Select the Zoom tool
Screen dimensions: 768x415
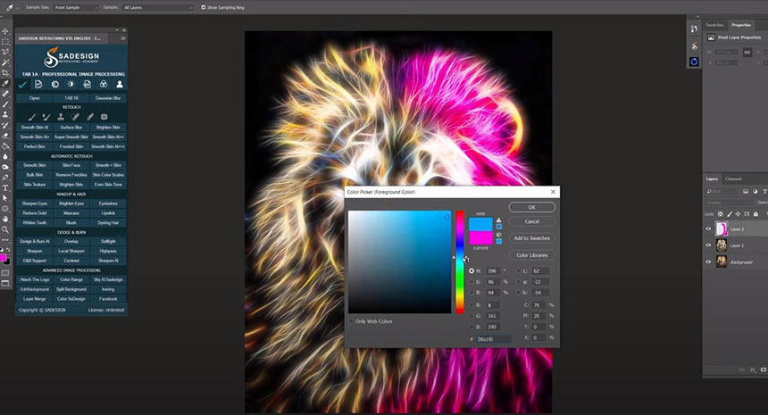pyautogui.click(x=5, y=229)
